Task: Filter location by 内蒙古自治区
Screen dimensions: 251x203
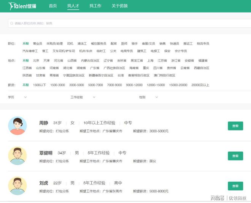Action: pyautogui.click(x=90, y=61)
